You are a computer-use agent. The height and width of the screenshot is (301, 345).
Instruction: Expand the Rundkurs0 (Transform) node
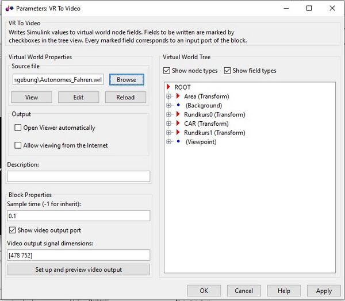[169, 114]
